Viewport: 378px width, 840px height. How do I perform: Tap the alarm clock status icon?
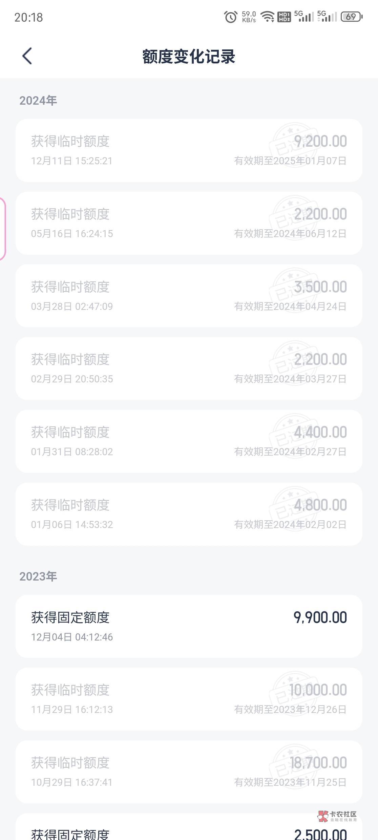coord(231,17)
